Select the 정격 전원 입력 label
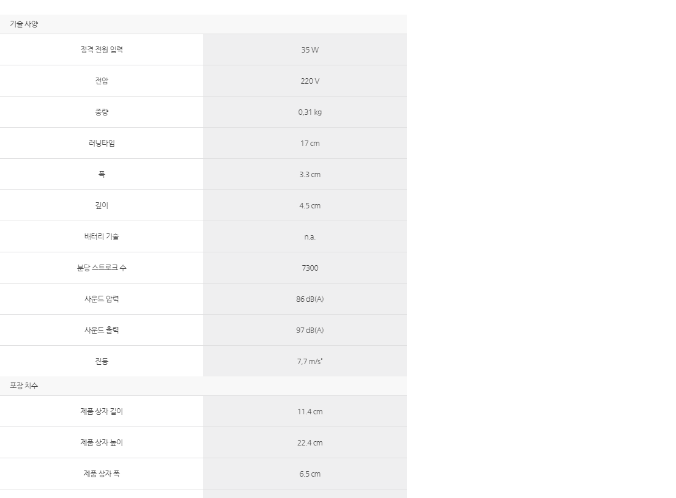 click(x=102, y=49)
